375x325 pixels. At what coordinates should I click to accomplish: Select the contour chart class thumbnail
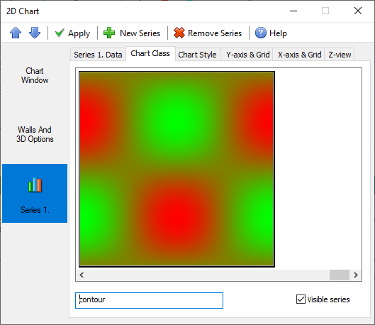tap(177, 169)
